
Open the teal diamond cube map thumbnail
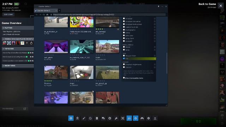pos(82,47)
